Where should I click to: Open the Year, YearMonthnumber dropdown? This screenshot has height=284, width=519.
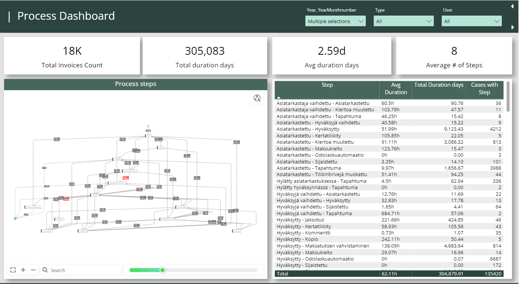click(335, 21)
